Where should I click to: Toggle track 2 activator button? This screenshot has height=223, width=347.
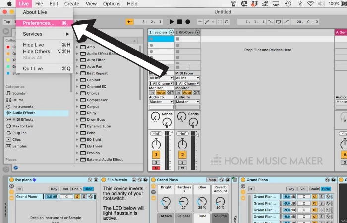182,155
